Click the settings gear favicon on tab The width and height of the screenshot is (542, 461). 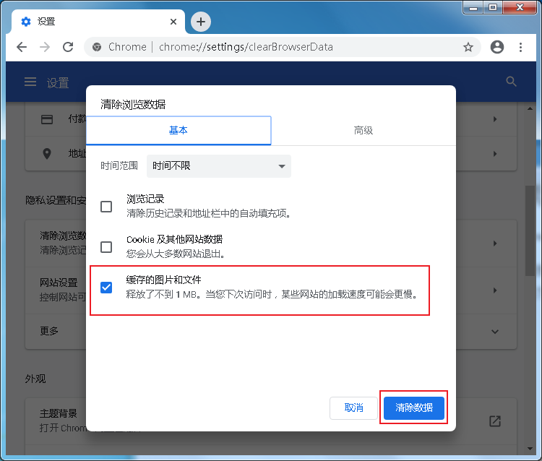[26, 22]
